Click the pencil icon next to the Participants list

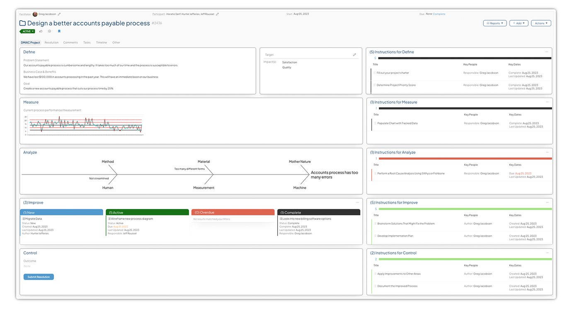pyautogui.click(x=217, y=14)
